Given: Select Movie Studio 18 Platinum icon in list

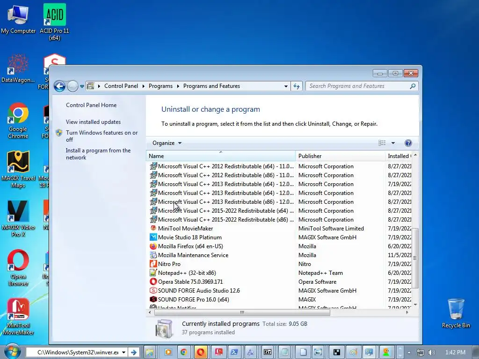Looking at the screenshot, I should pos(153,237).
